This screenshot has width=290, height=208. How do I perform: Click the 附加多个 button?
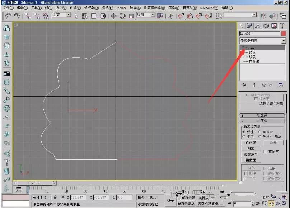click(251, 154)
